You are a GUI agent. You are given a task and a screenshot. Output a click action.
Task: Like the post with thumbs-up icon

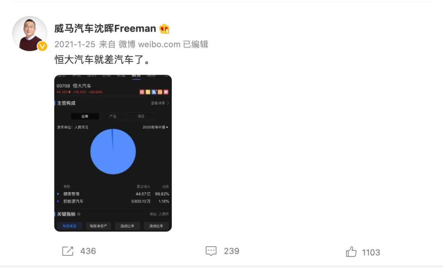tap(351, 252)
